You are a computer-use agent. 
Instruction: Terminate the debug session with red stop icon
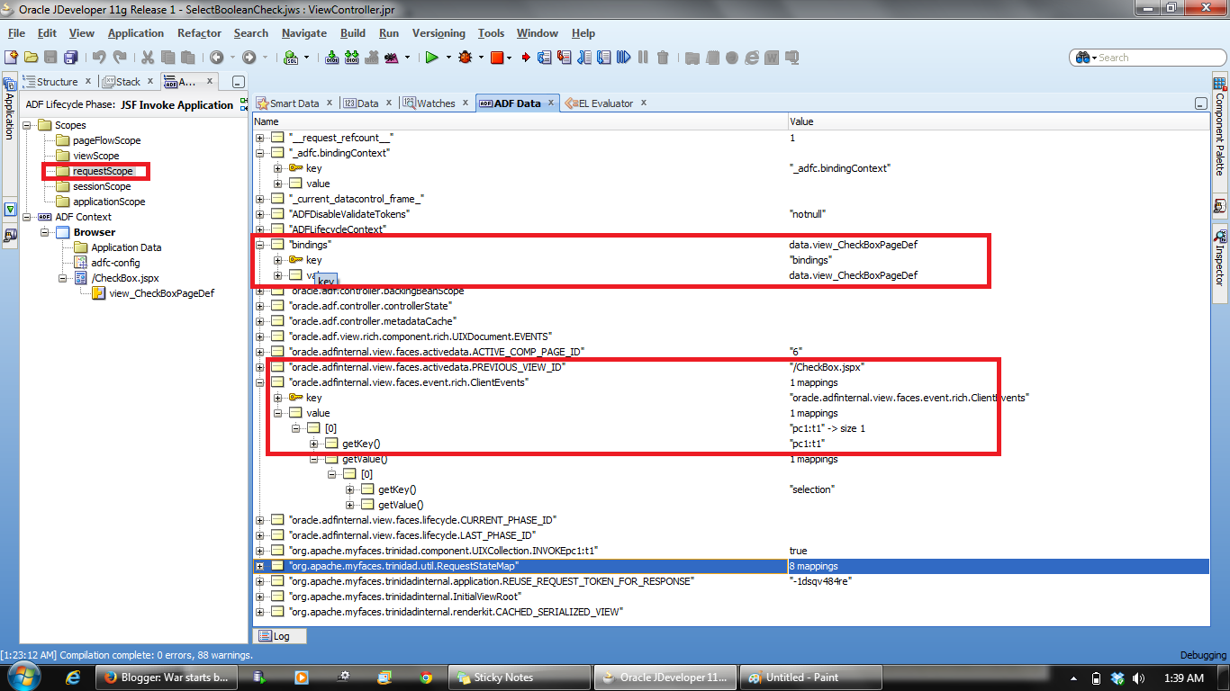[x=495, y=57]
